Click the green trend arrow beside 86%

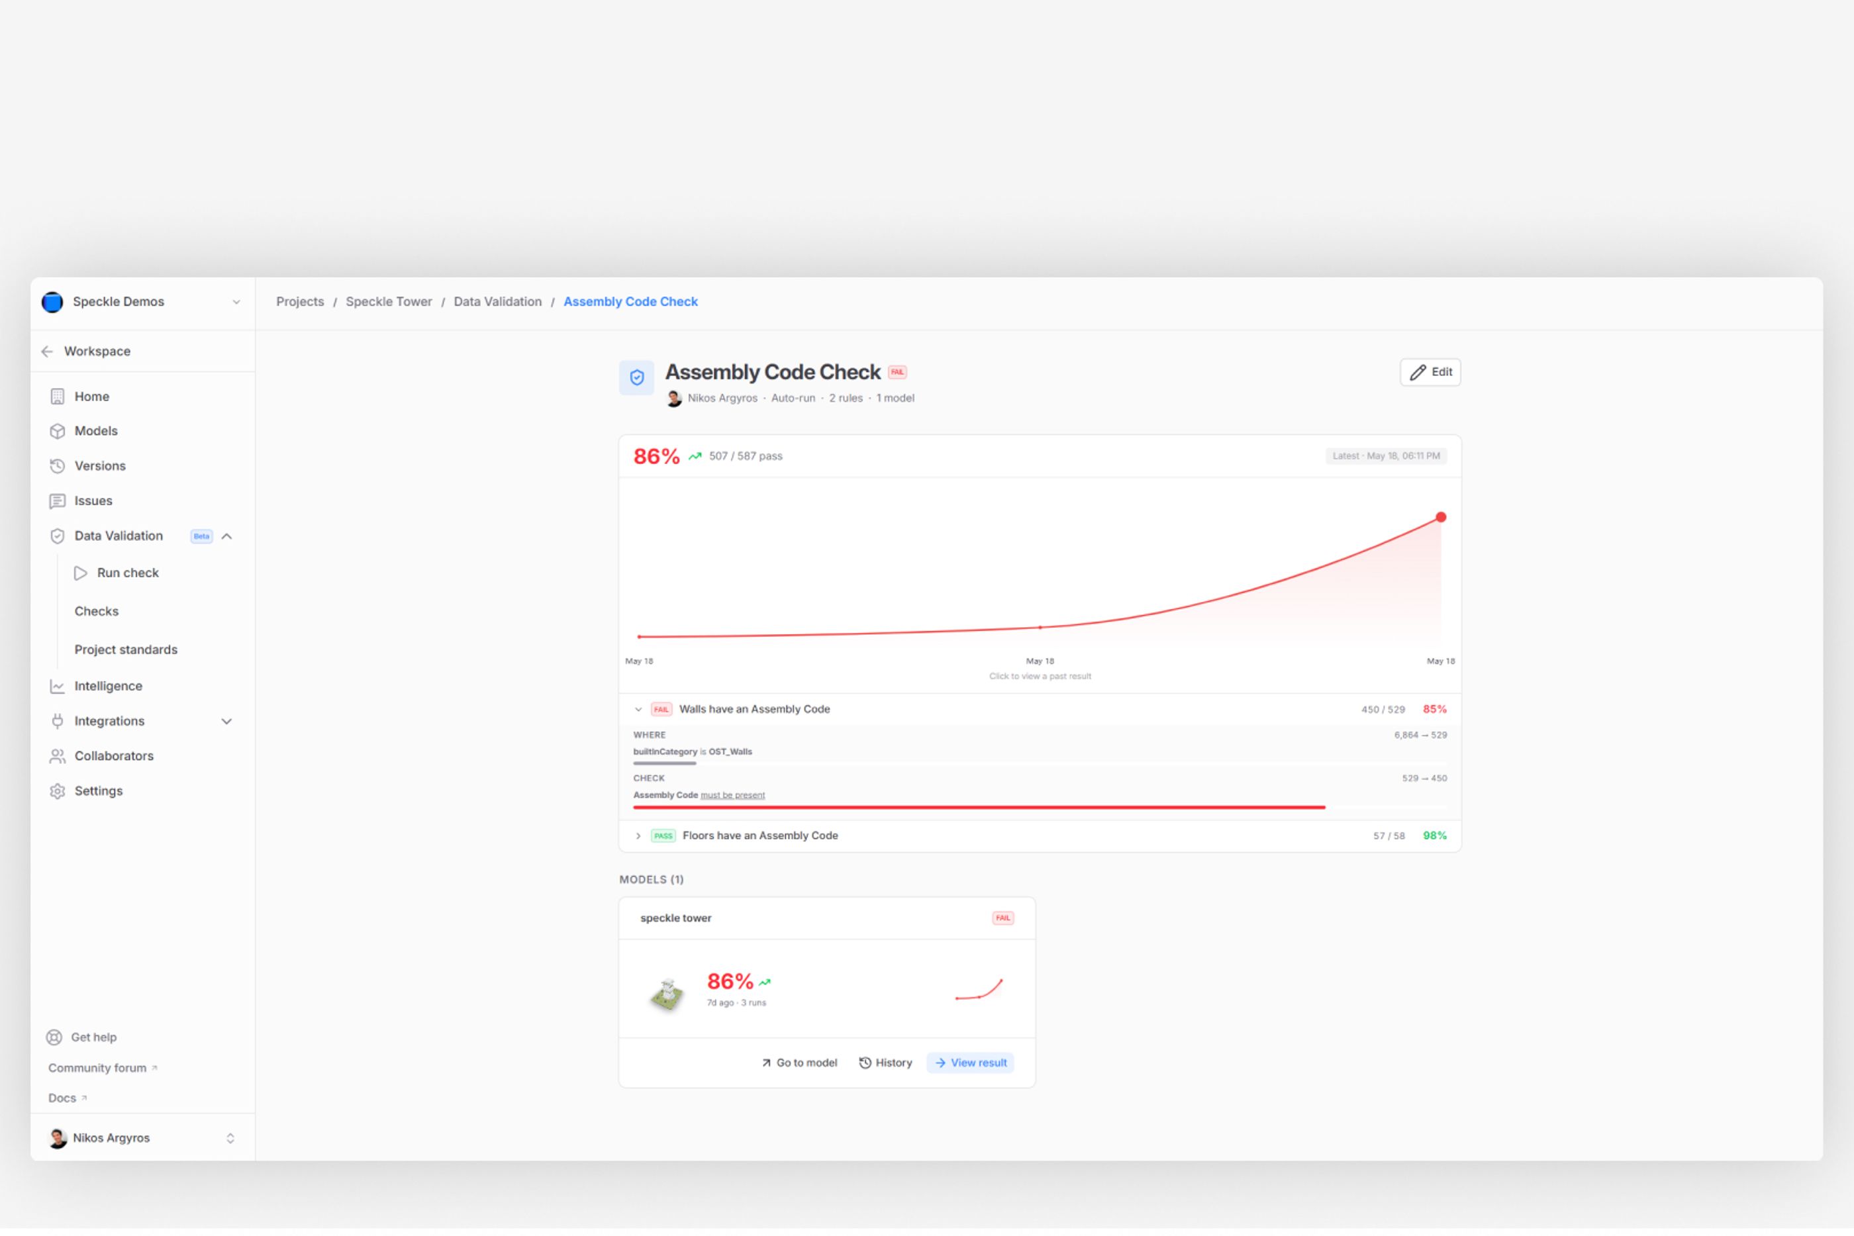click(695, 456)
